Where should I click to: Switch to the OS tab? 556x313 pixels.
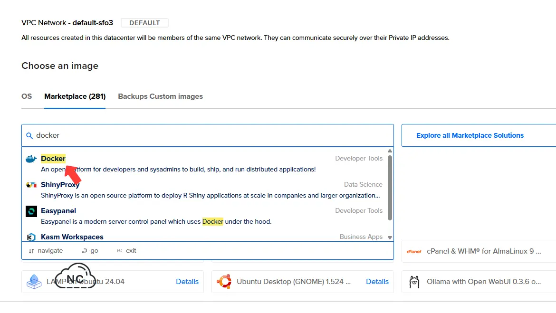27,96
